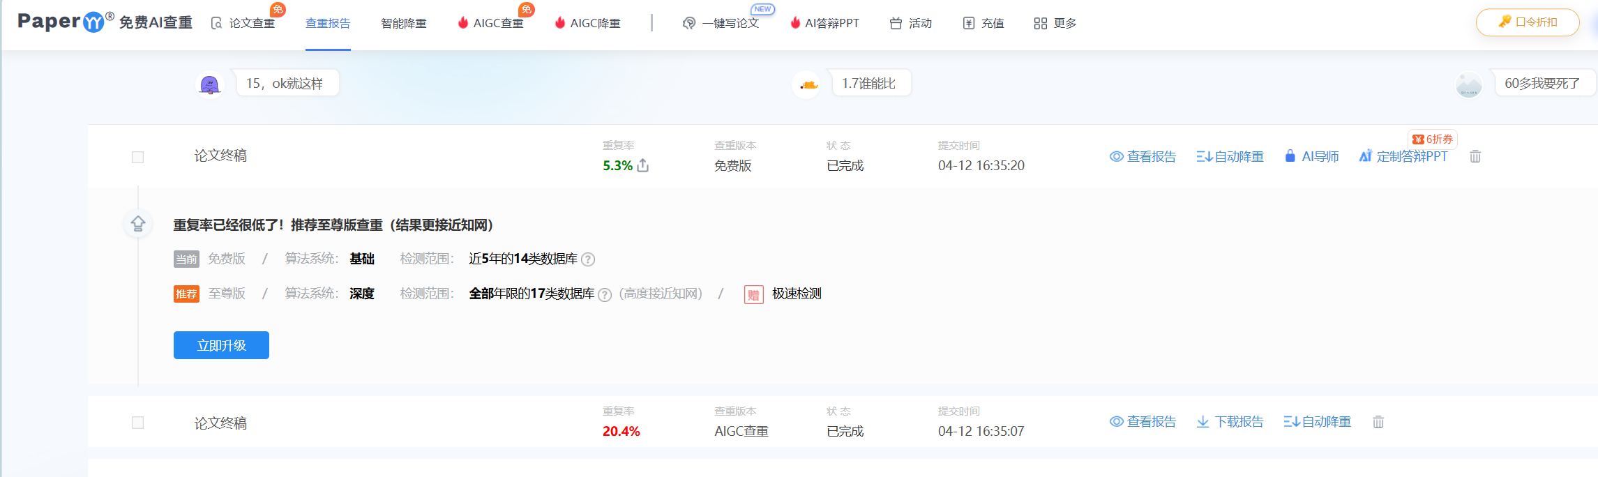The width and height of the screenshot is (1598, 477).
Task: Click the flame icon beside AIGC查重
Action: coord(462,22)
